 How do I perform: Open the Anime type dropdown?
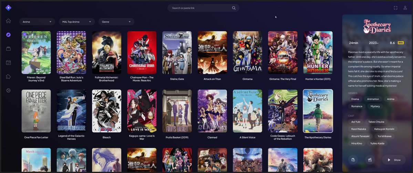[x=37, y=22]
